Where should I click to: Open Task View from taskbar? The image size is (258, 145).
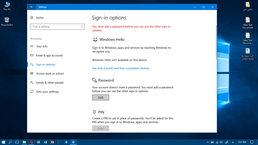tap(17, 142)
